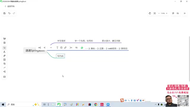Click the taskbar 搜索 search box
This screenshot has width=190, height=107.
click(x=24, y=104)
